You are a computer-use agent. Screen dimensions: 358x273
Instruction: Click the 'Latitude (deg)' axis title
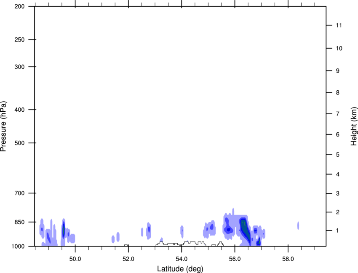click(x=180, y=269)
